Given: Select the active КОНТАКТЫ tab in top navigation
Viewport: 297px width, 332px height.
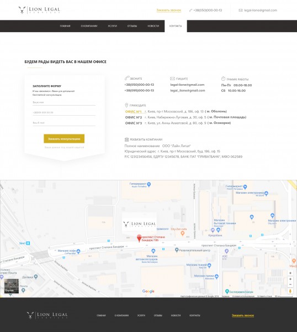Looking at the screenshot, I should (x=176, y=26).
